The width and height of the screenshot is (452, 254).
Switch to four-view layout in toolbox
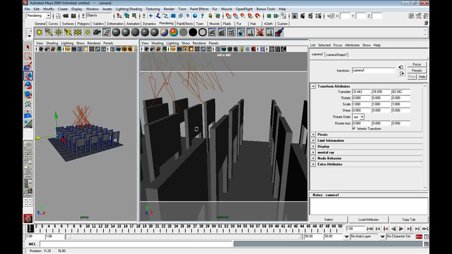pos(28,155)
